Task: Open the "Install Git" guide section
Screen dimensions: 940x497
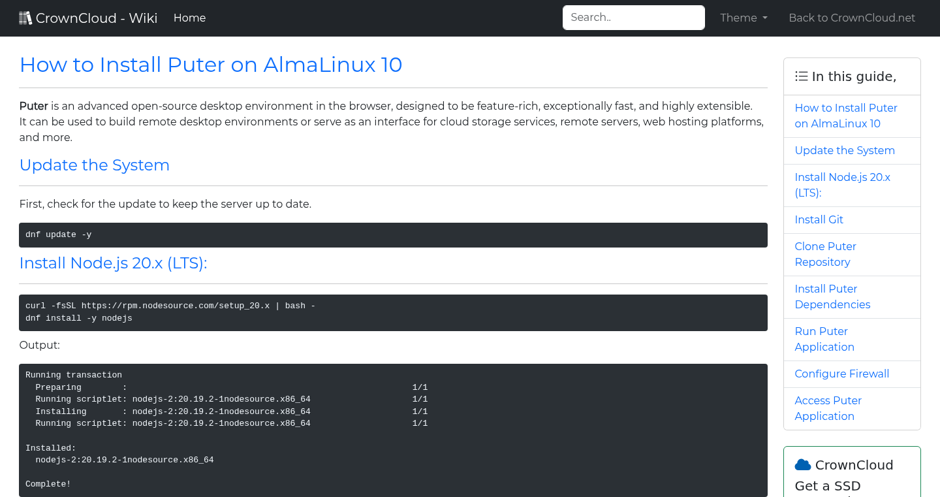Action: tap(819, 219)
